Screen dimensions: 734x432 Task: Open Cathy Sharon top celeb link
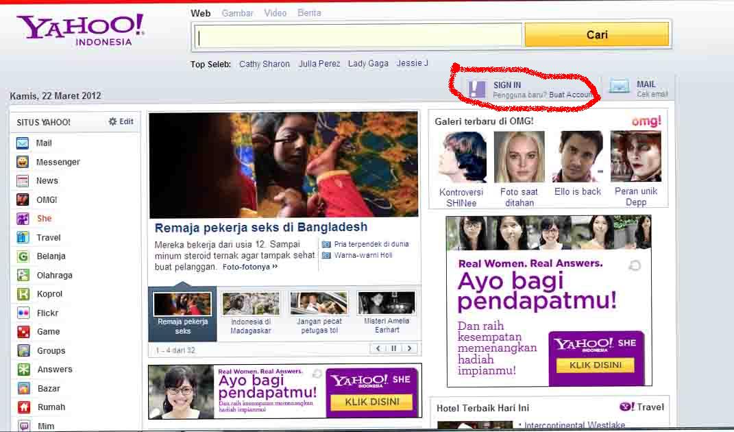pyautogui.click(x=265, y=64)
